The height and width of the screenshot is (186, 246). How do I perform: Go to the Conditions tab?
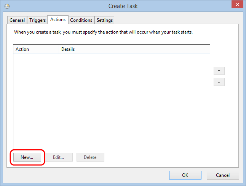click(81, 20)
